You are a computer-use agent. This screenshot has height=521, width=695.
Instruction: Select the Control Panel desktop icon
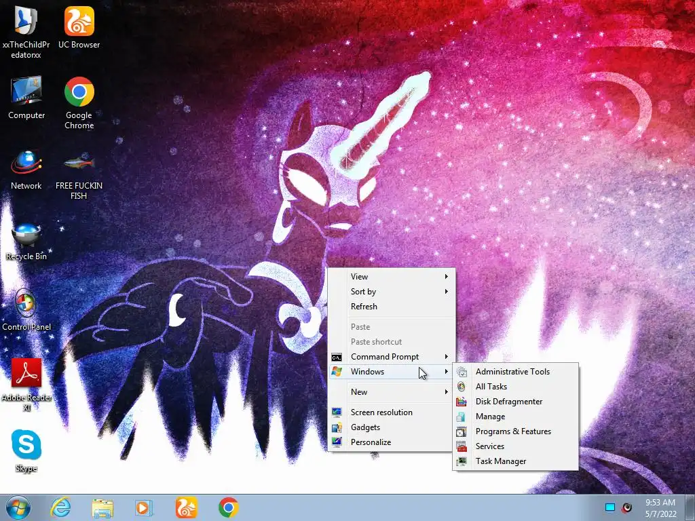click(26, 310)
